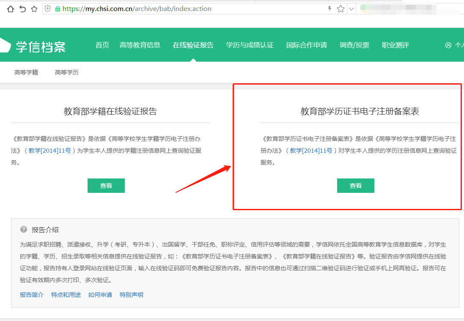Click 查看 under 教育部学历证书电子注册备案表
Image resolution: width=464 pixels, height=321 pixels.
click(x=356, y=186)
